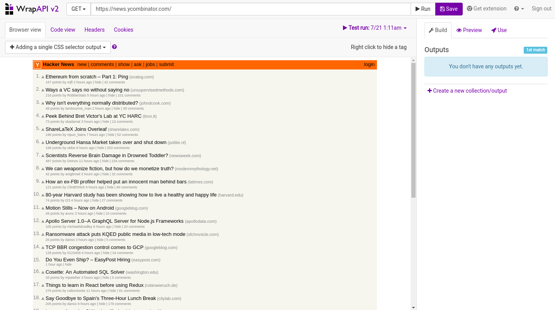Switch to the Preview tab
The width and height of the screenshot is (555, 310).
469,30
